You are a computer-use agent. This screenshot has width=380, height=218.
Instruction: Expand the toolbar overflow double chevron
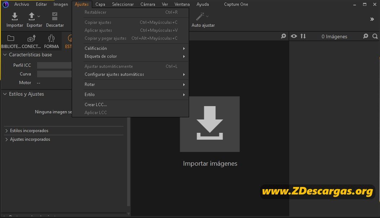(x=372, y=19)
